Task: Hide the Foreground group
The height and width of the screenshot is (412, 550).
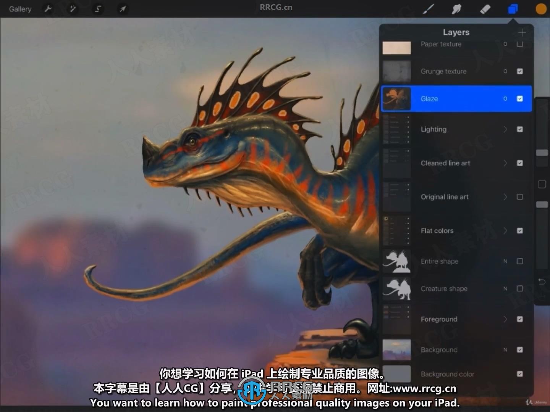Action: (x=520, y=319)
